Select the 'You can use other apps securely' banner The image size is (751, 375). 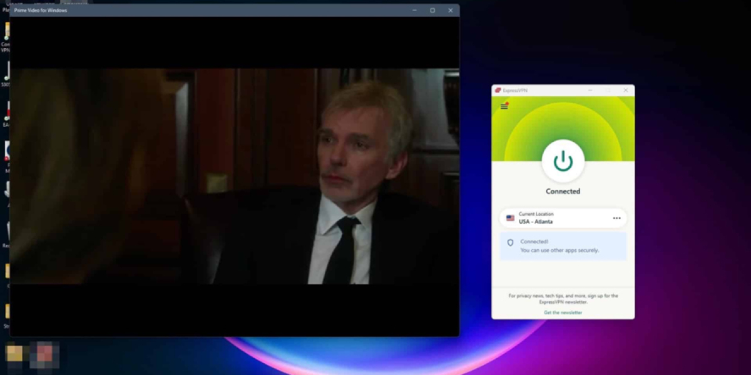tap(563, 246)
